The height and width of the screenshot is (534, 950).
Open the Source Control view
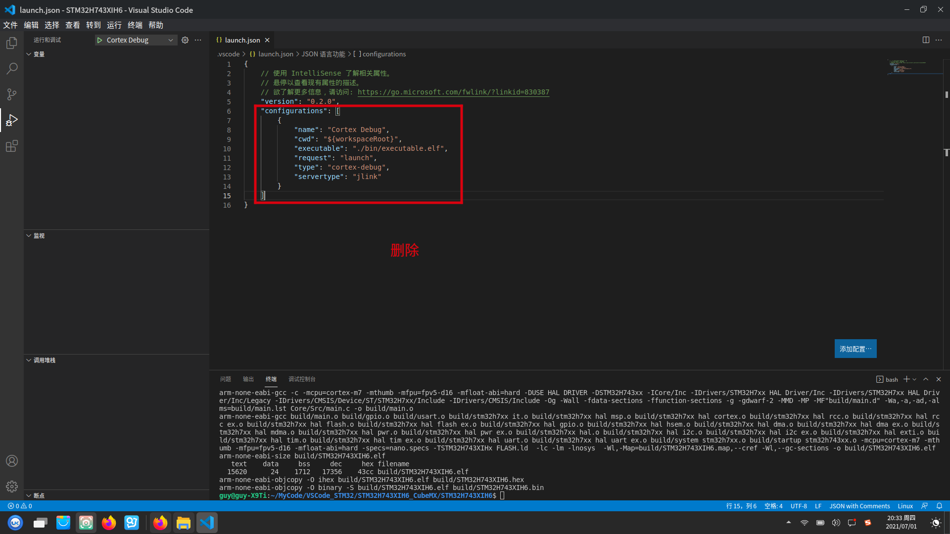click(12, 94)
